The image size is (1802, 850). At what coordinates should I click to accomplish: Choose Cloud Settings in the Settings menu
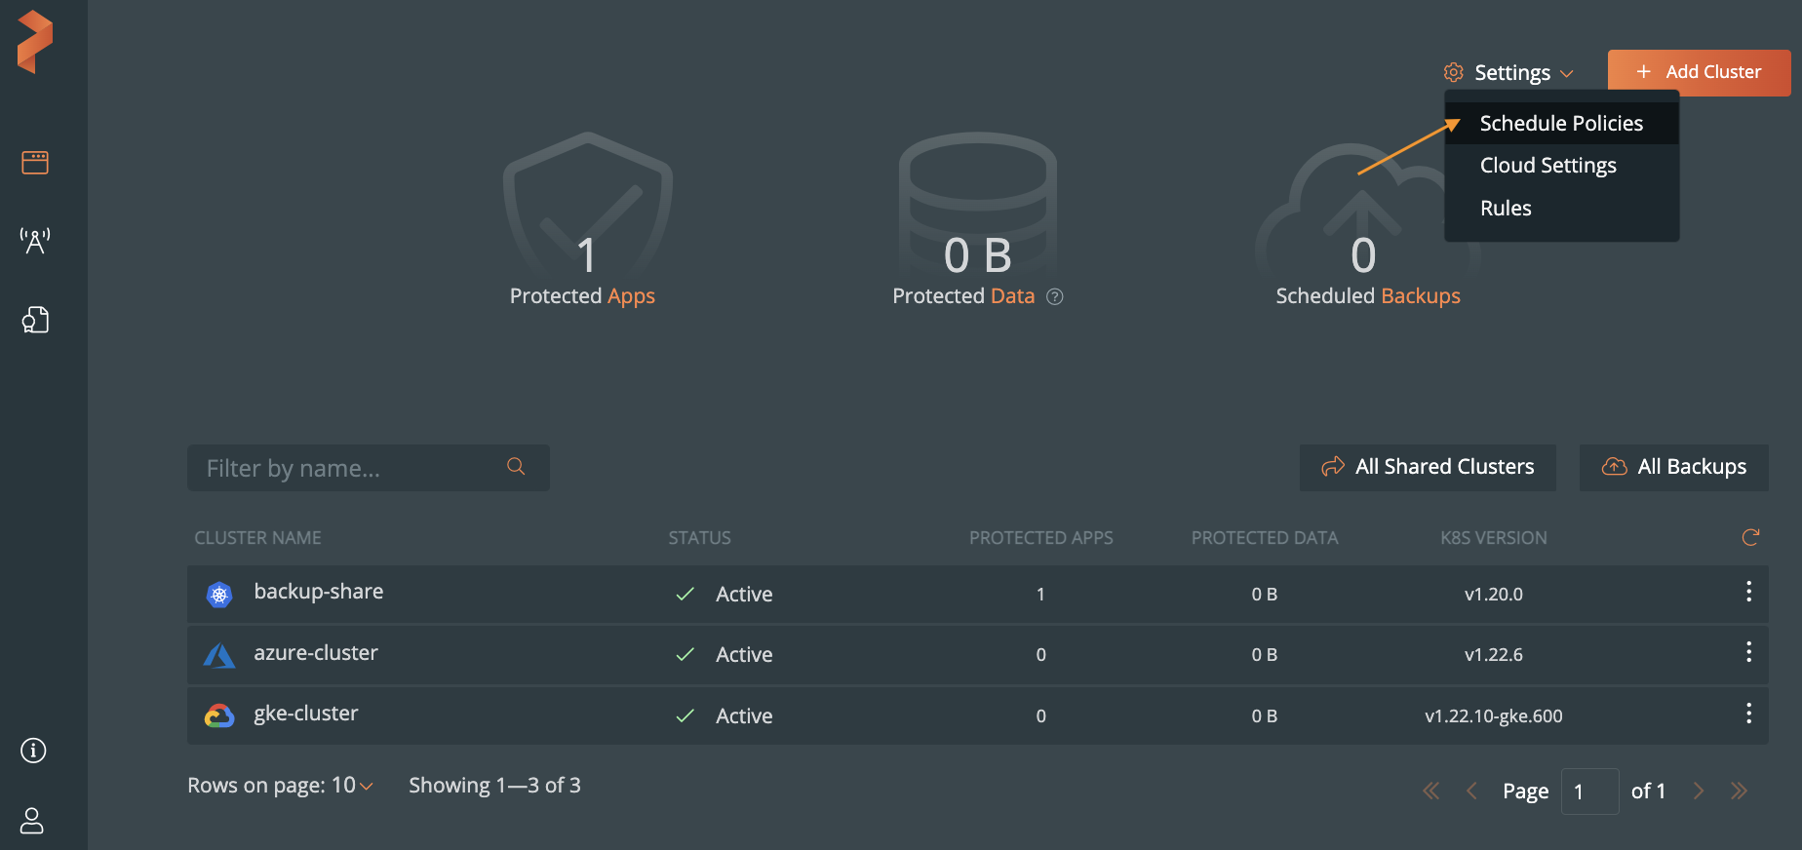(x=1547, y=166)
